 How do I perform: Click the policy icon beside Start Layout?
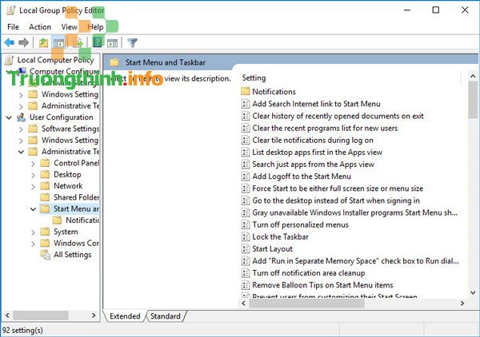click(246, 248)
